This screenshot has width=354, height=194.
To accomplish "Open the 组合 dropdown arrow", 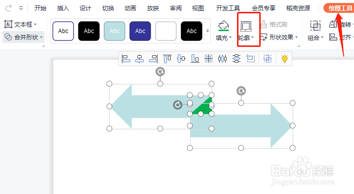I will pos(322,37).
